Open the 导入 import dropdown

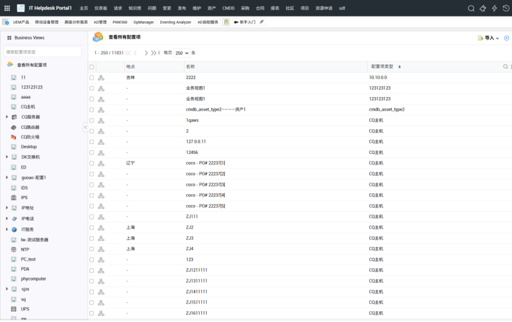click(x=489, y=38)
